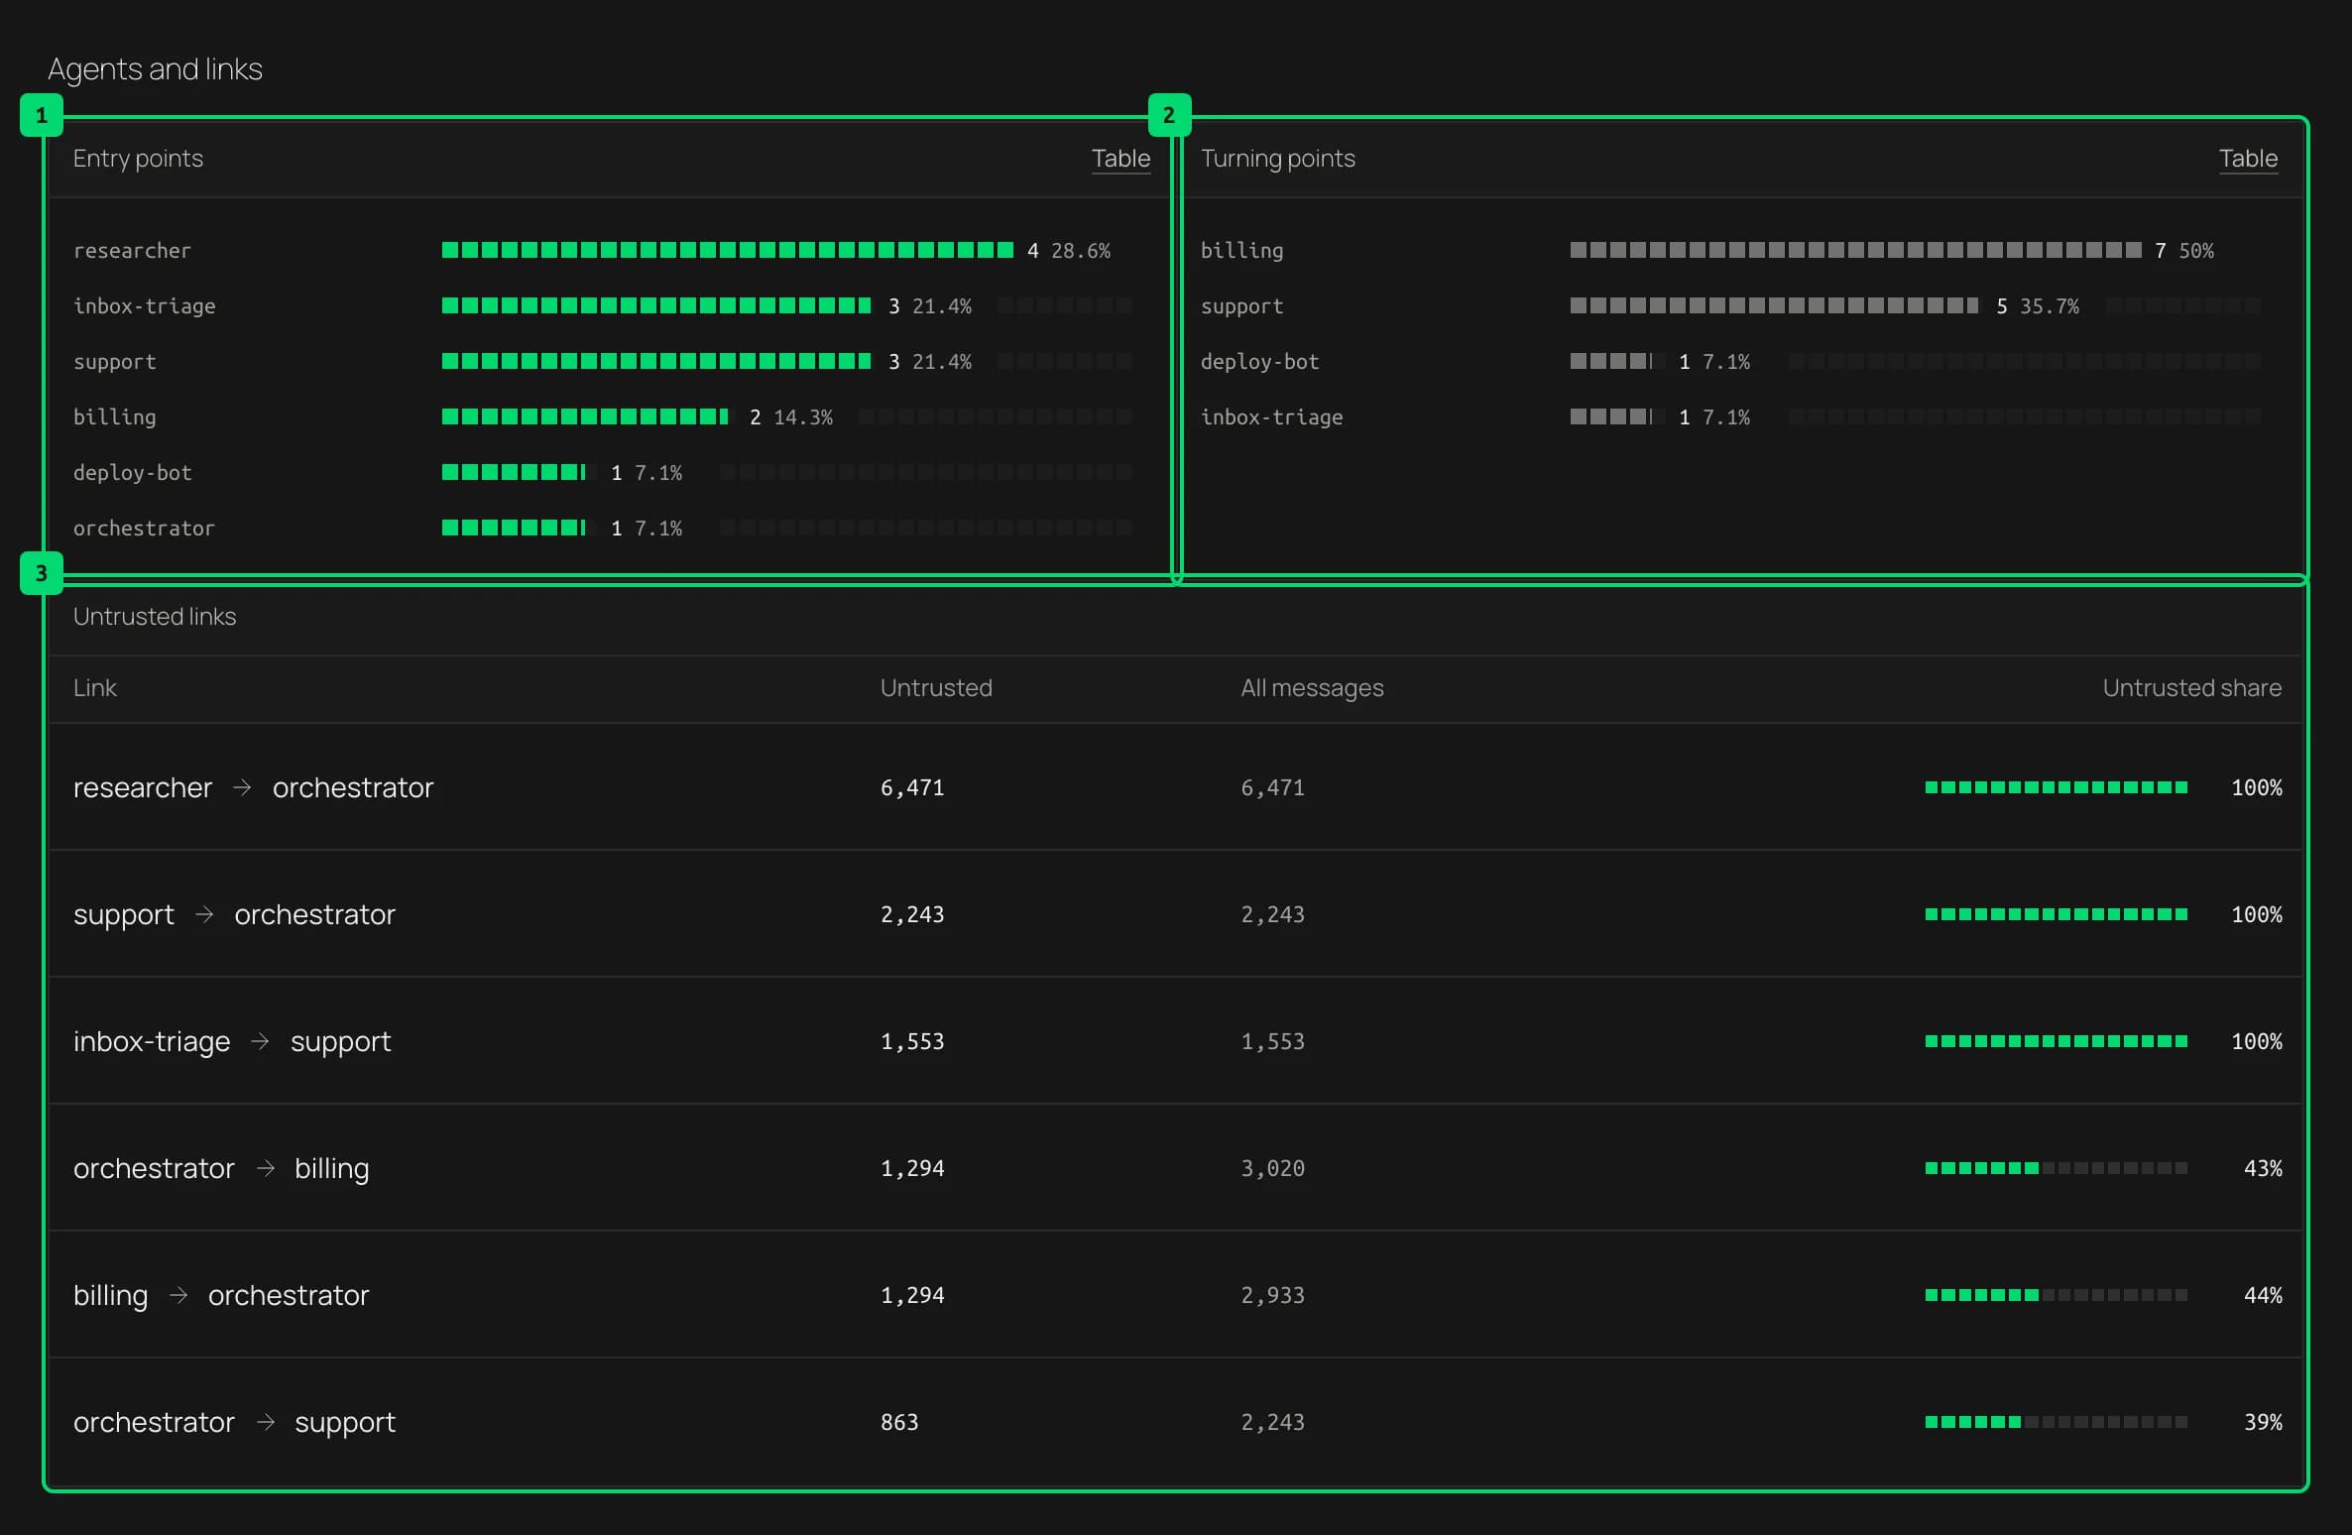Click the Link column header
This screenshot has width=2352, height=1535.
click(95, 688)
